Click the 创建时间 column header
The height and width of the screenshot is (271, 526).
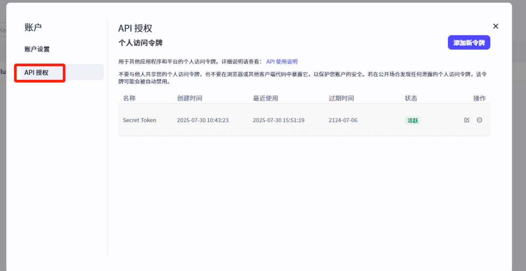(x=189, y=98)
